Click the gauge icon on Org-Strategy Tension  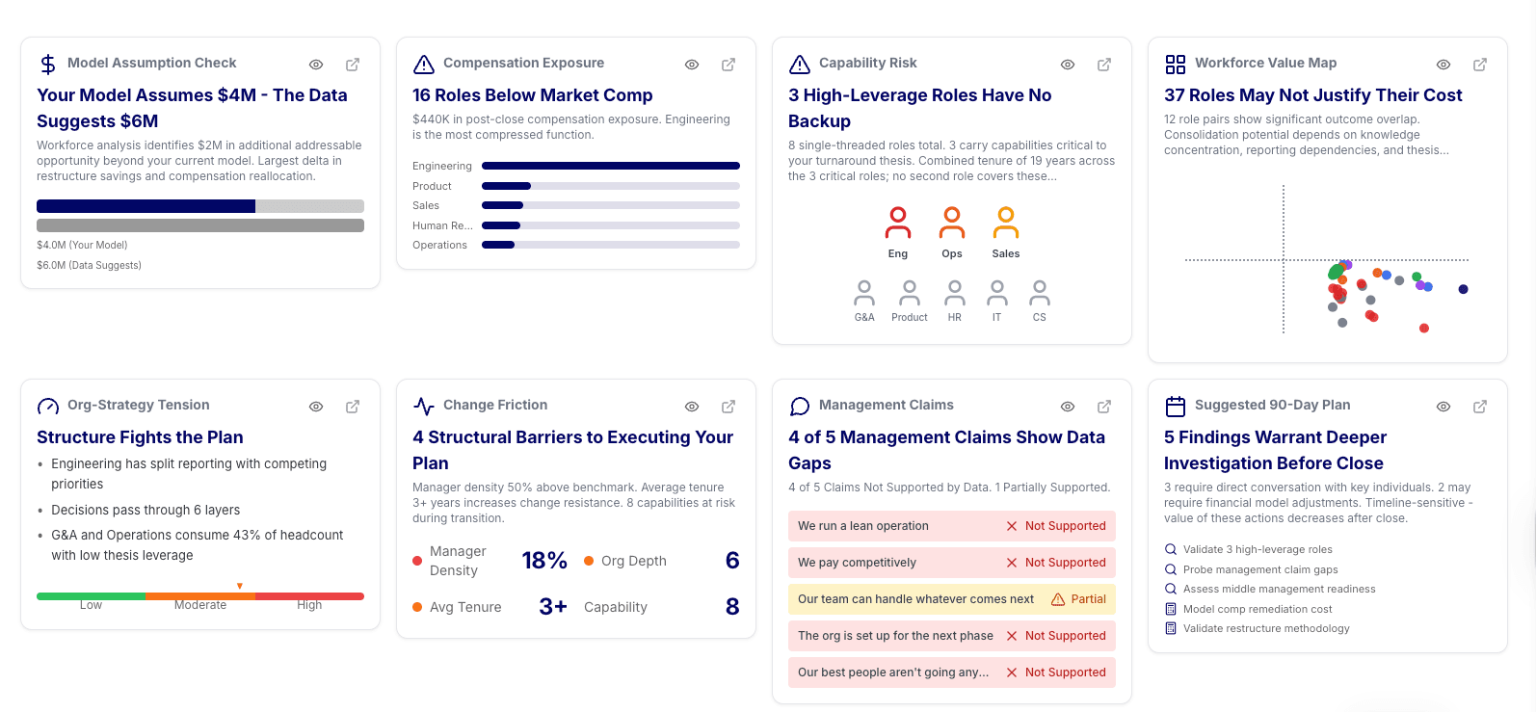45,405
